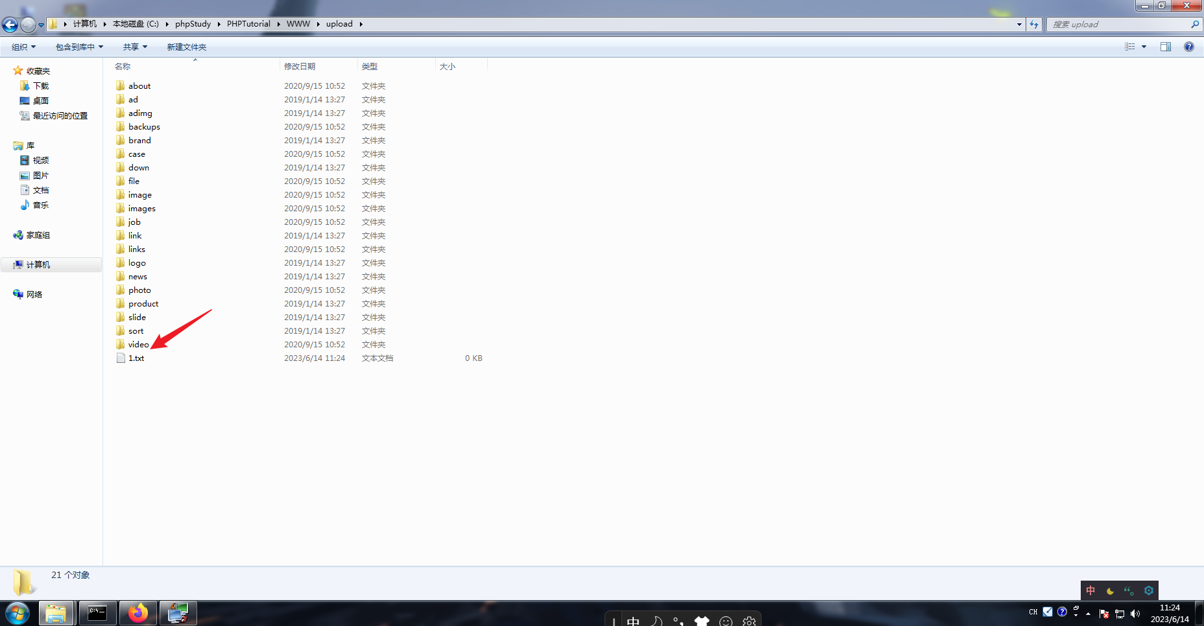Click the speaker volume icon in the system tray

click(x=1135, y=613)
